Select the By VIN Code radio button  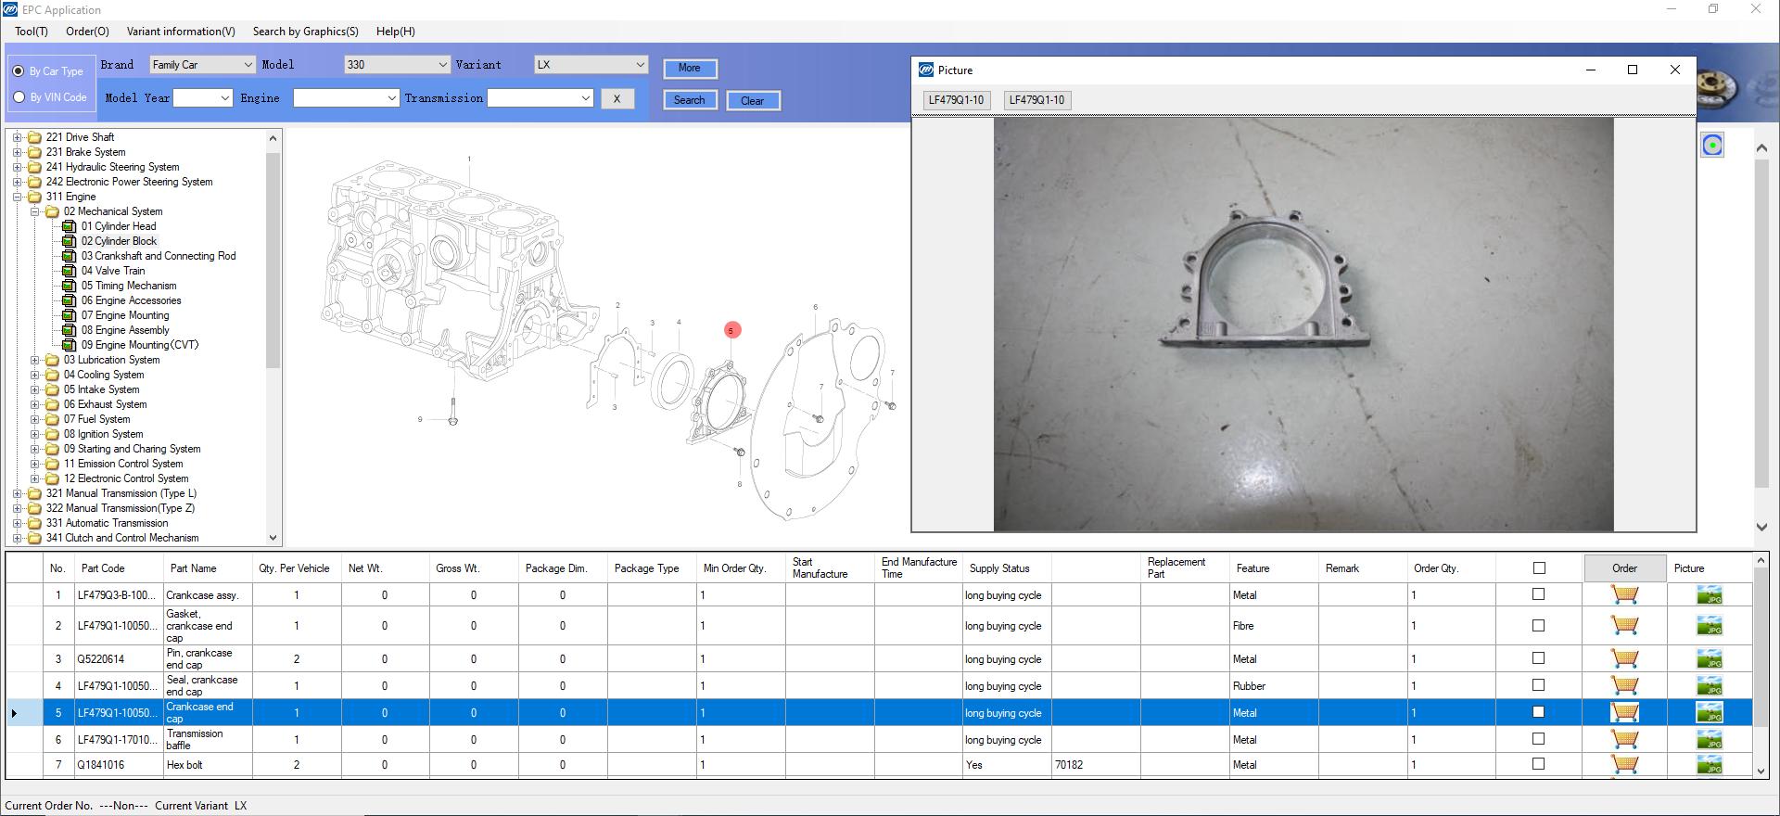tap(19, 97)
